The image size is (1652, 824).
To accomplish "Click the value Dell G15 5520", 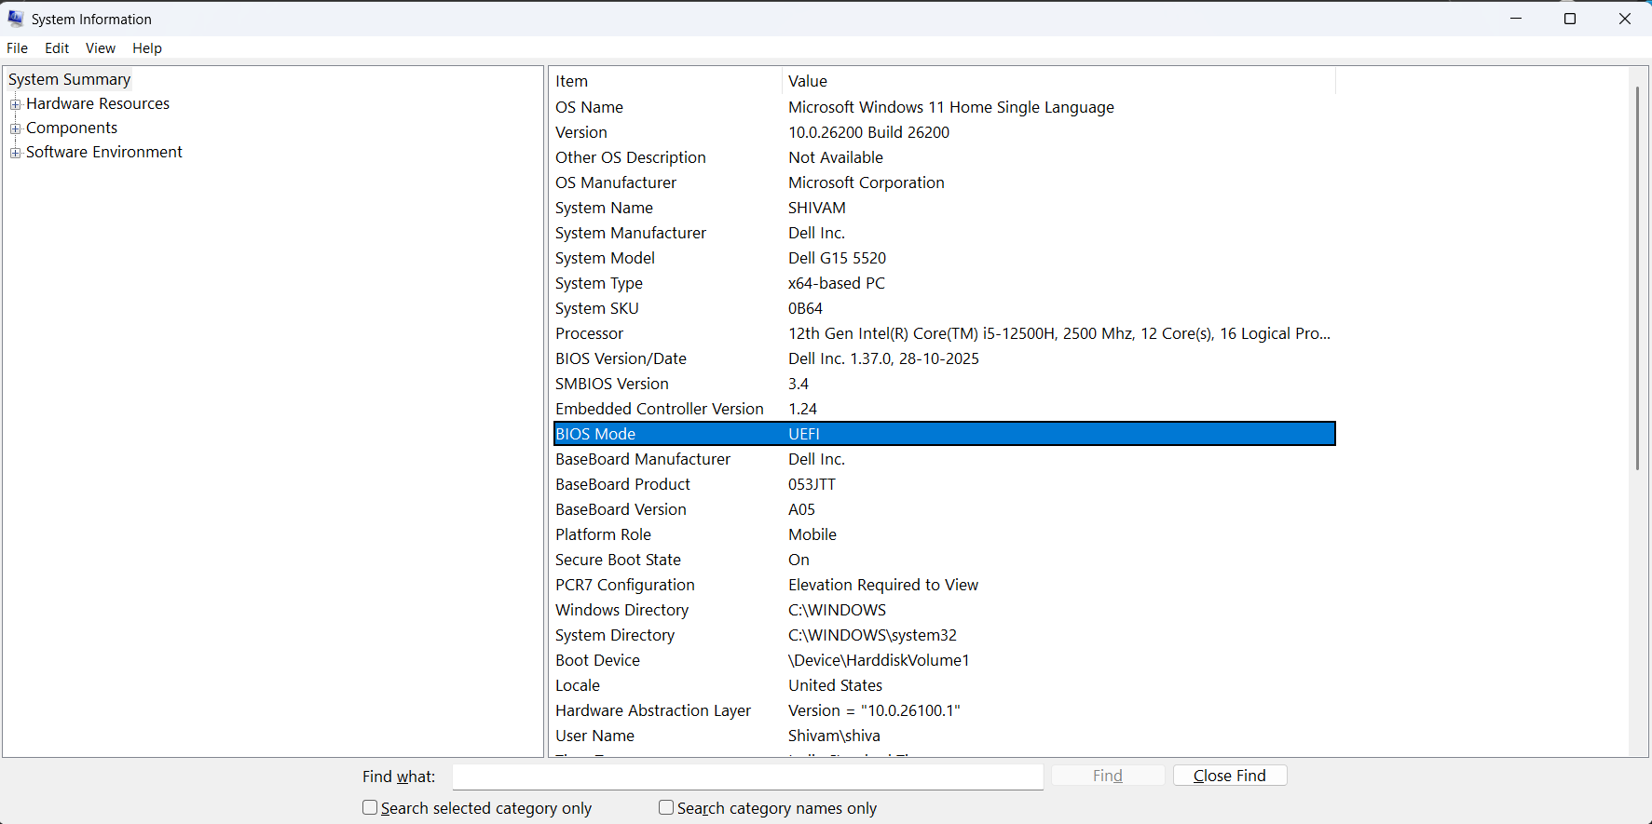I will [x=837, y=258].
